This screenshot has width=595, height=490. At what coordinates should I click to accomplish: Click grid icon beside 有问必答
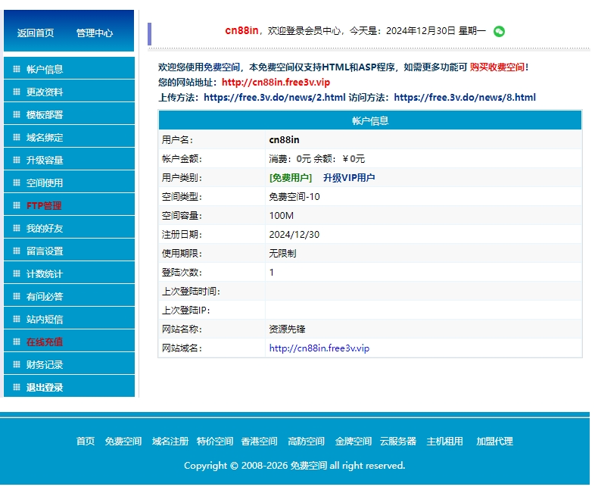(x=17, y=296)
